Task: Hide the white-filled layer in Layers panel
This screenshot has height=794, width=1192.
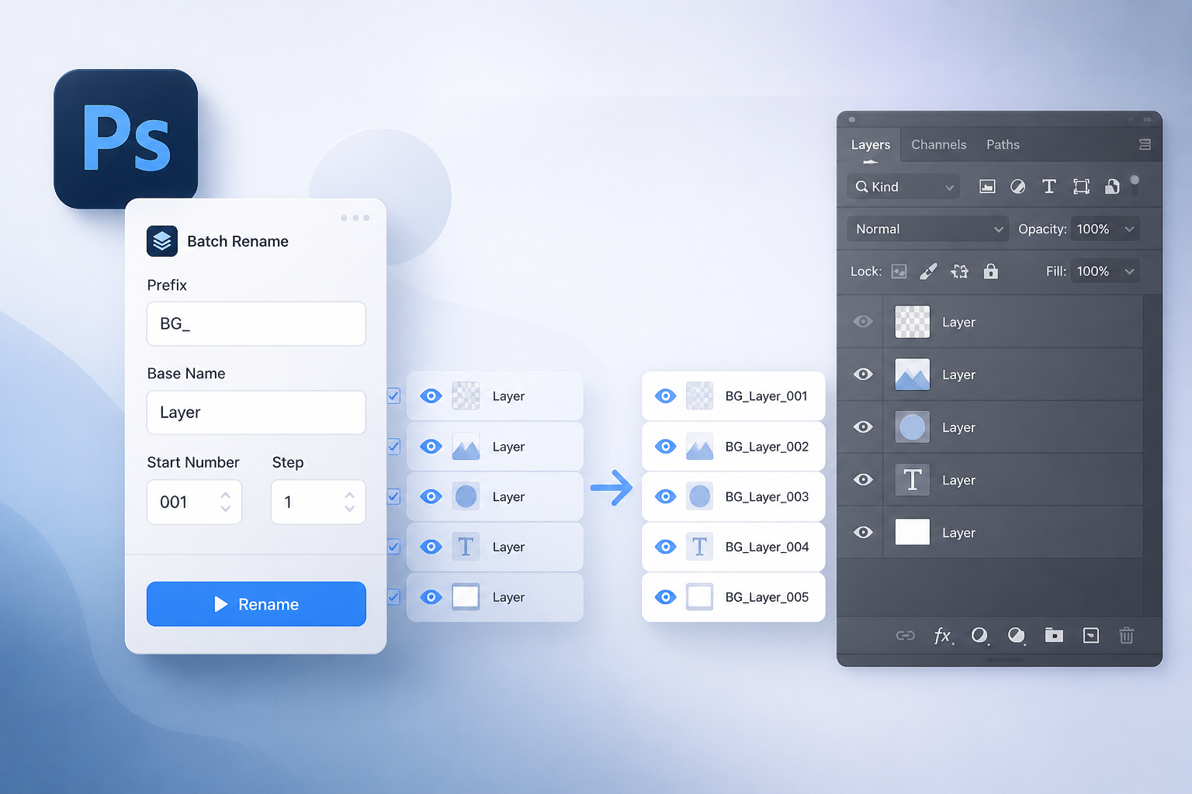Action: (863, 533)
